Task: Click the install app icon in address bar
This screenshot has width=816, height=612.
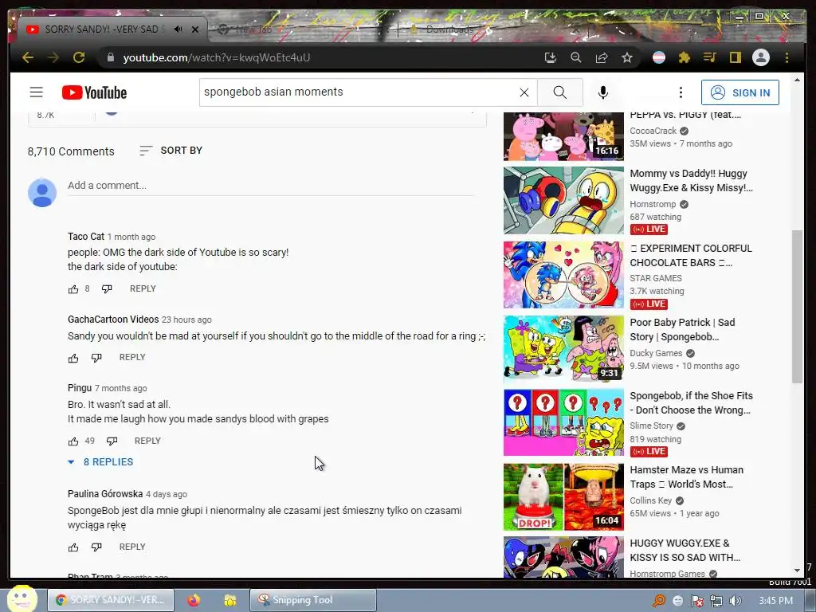Action: [x=550, y=57]
